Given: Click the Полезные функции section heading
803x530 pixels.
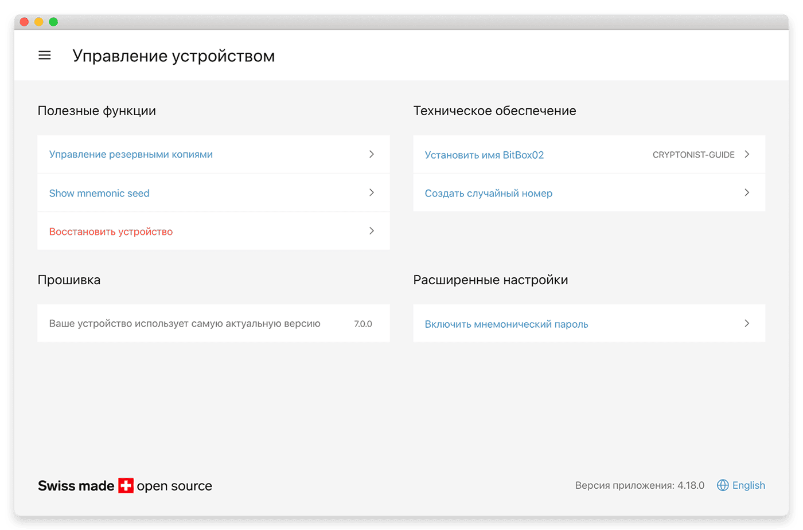Looking at the screenshot, I should [x=97, y=111].
